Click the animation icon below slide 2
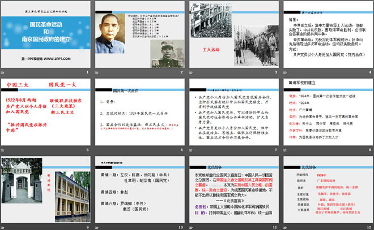374x230 pixels. coord(99,73)
